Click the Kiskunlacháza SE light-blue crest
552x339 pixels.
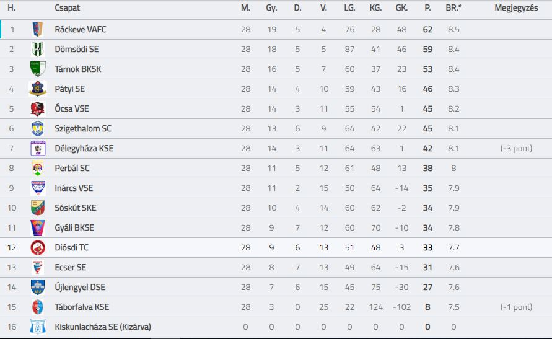click(x=38, y=327)
